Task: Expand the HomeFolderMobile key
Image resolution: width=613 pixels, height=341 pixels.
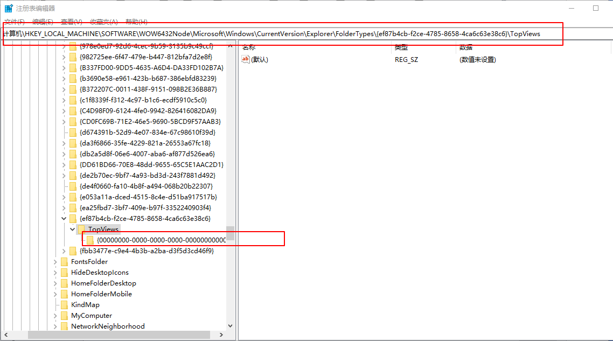Action: [x=55, y=294]
